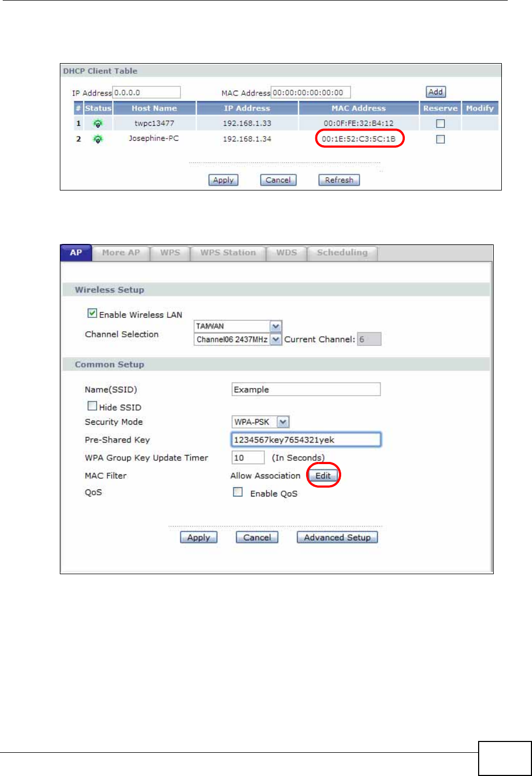Focus the IP Address 0.0.0.0 field

point(146,92)
